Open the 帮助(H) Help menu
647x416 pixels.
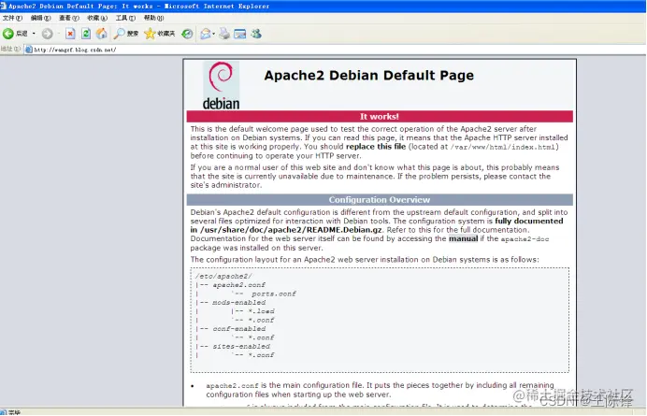point(153,18)
